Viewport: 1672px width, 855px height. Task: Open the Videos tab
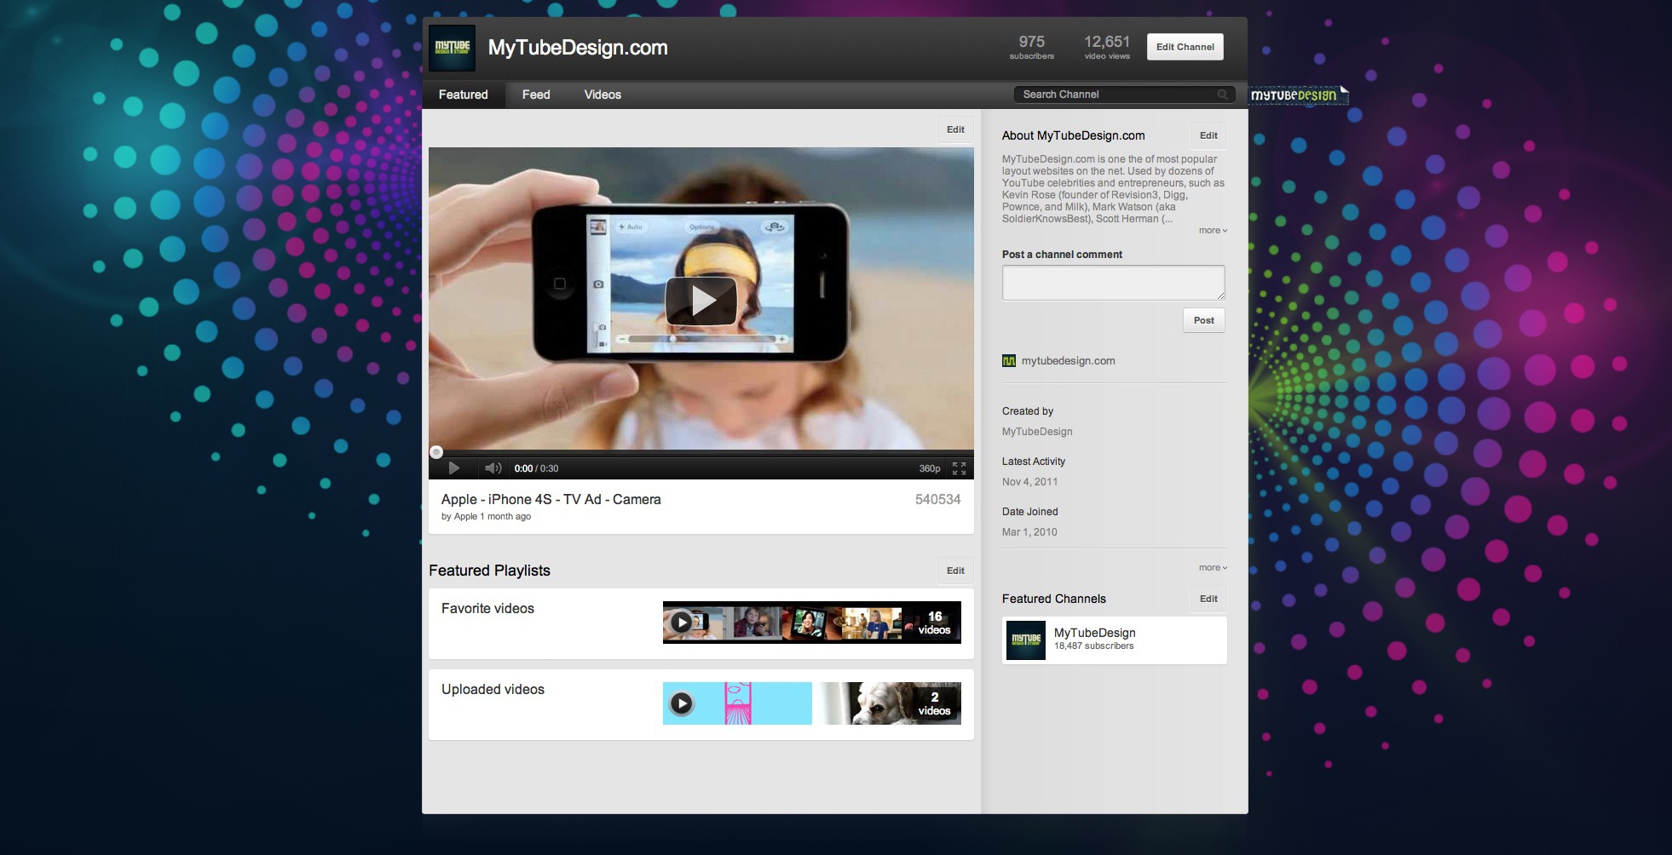coord(602,95)
